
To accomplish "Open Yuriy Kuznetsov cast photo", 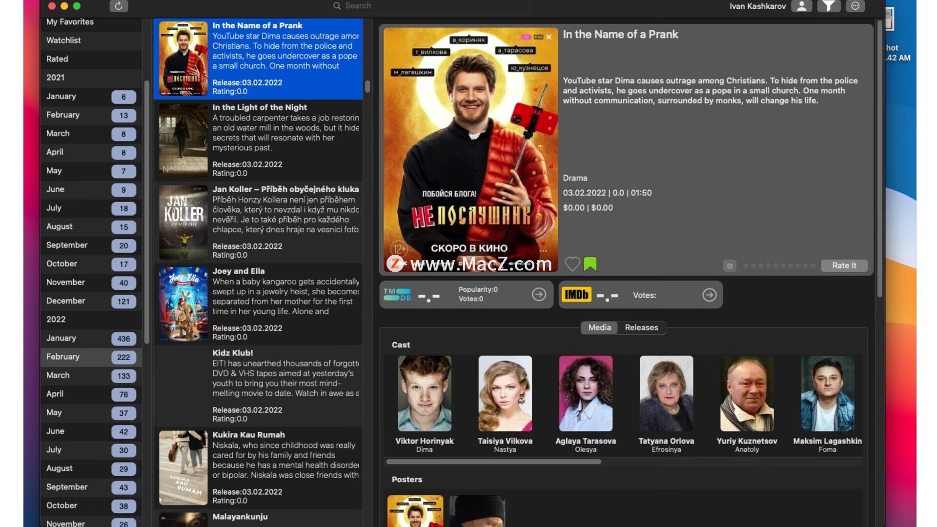I will coord(747,393).
